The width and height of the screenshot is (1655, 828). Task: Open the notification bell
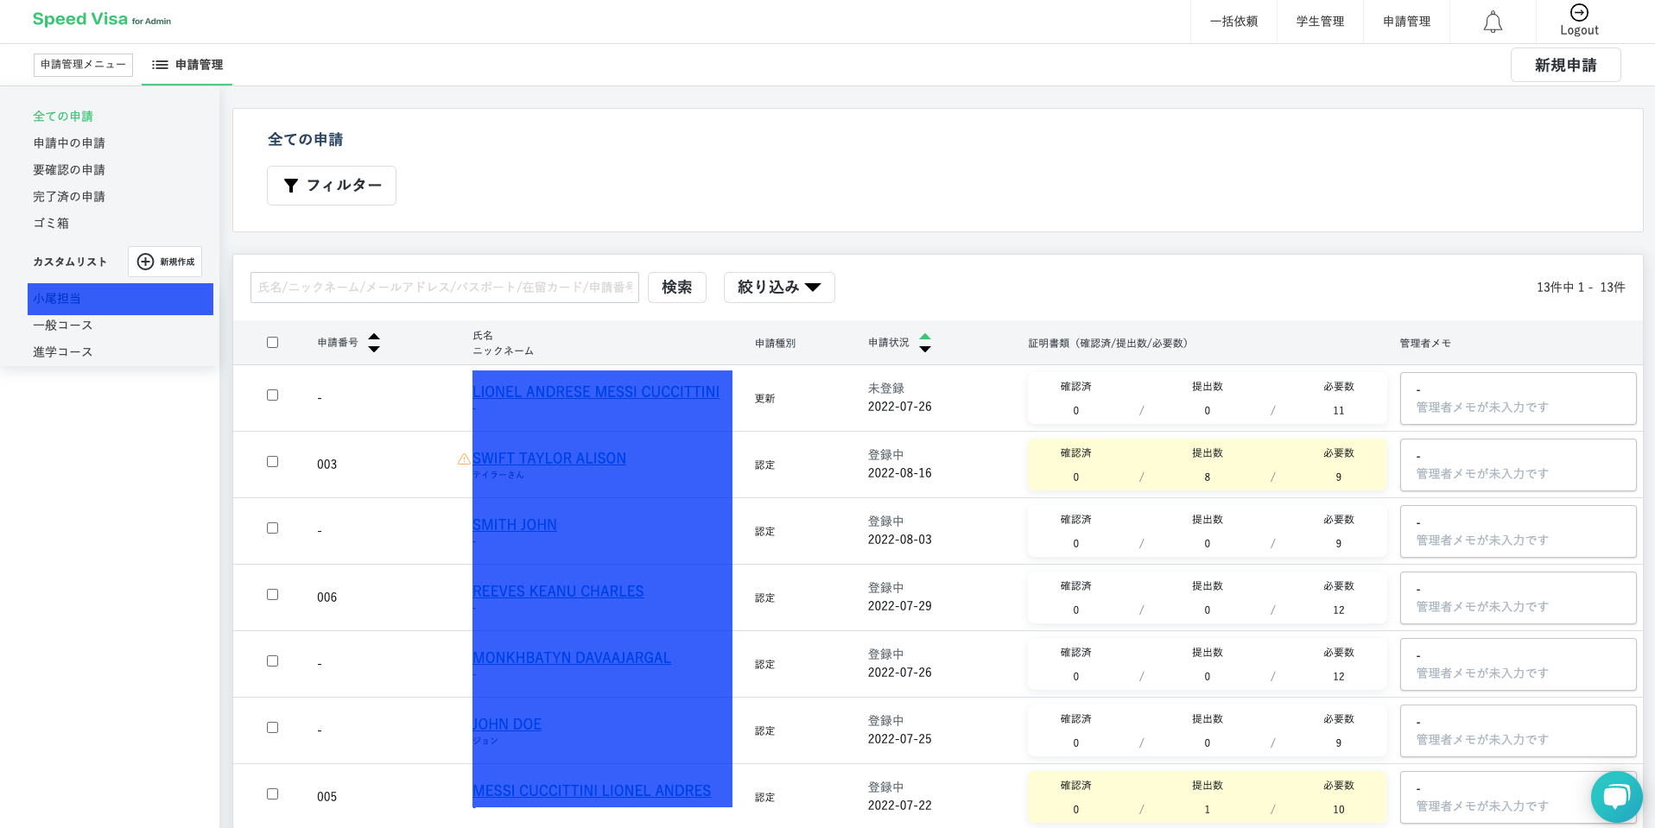coord(1493,22)
